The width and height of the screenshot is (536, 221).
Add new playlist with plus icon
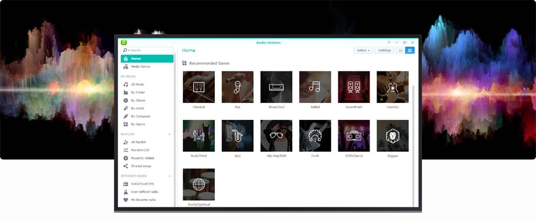click(x=169, y=135)
